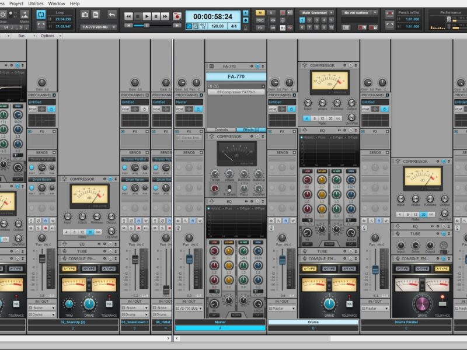
Task: Select ratio 8 on the 02_SnareUp compressor
Action: coord(74,232)
